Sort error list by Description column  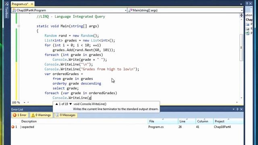point(29,121)
